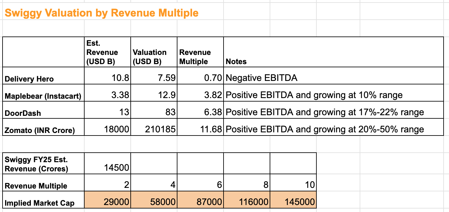Viewport: 449px width, 212px height.
Task: Select the 'Negative EBITDA' note cell
Action: point(334,76)
